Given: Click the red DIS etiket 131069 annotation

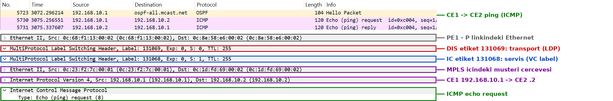Looking at the screenshot, I should tap(503, 49).
